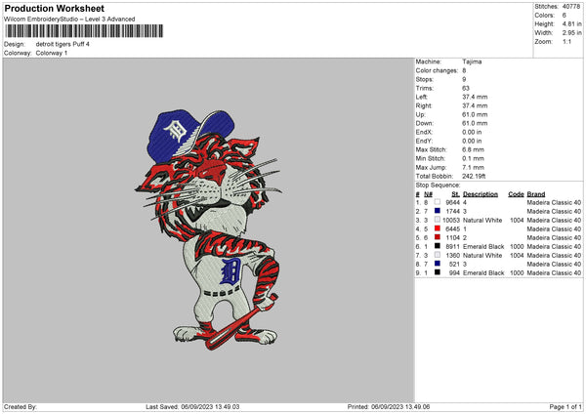Click 'Page 1 of 1' in footer
Screen dimensions: 586x414
click(x=565, y=406)
